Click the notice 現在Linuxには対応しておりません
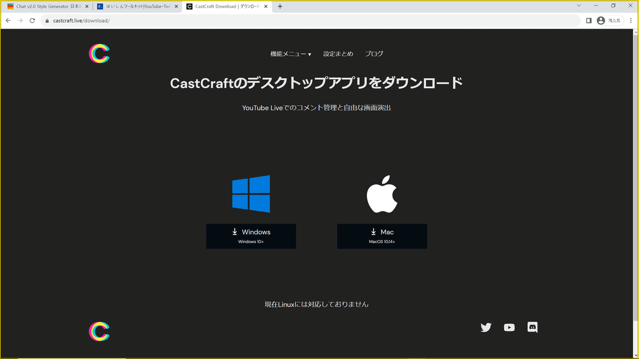 coord(316,305)
